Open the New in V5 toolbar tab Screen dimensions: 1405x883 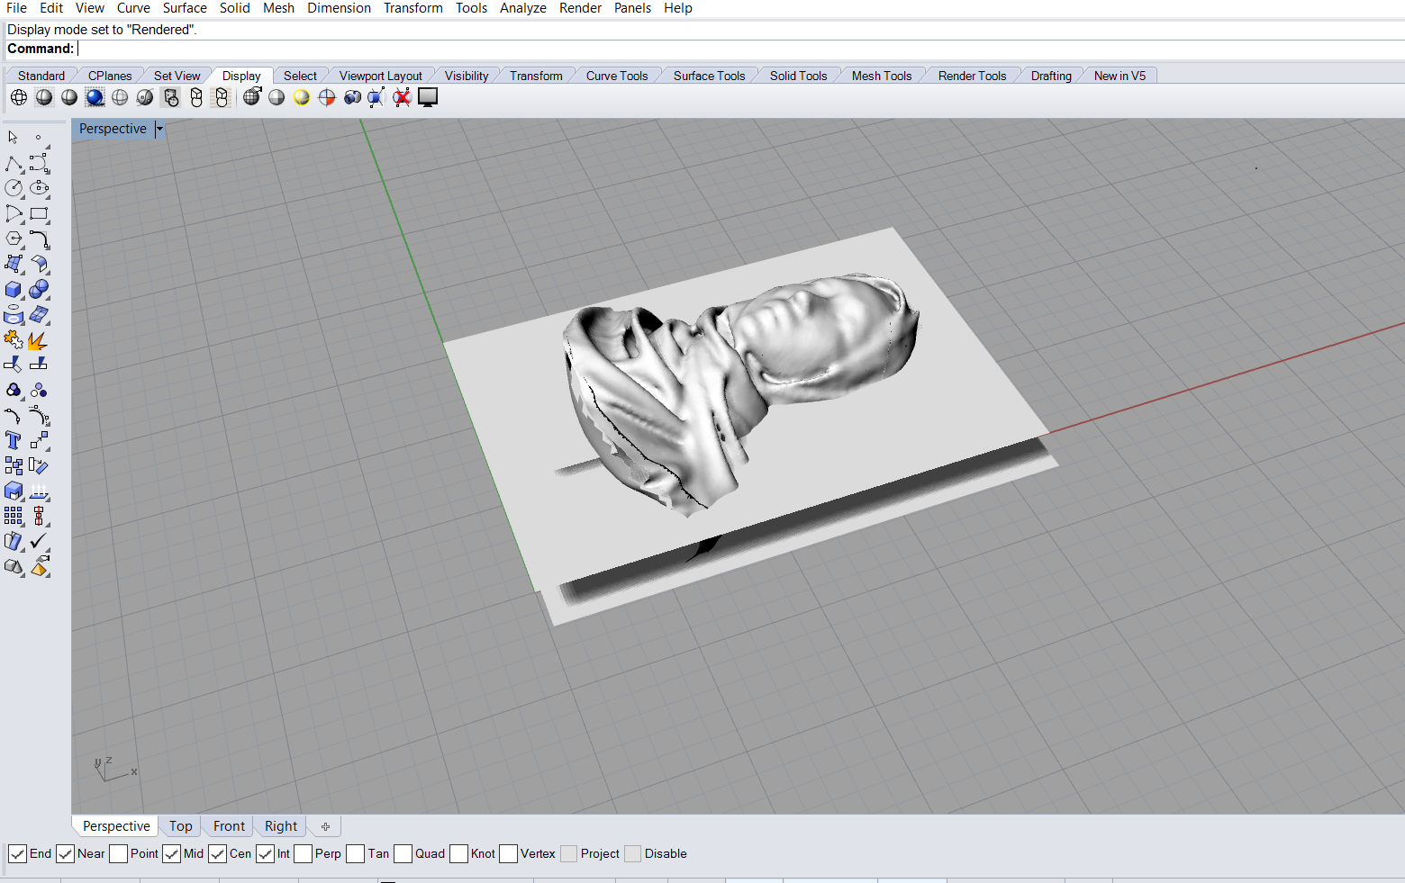click(x=1119, y=76)
